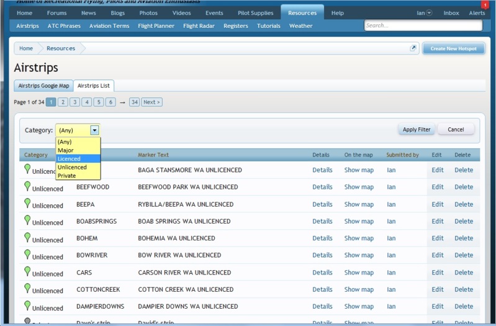Go to page 2

(x=63, y=102)
